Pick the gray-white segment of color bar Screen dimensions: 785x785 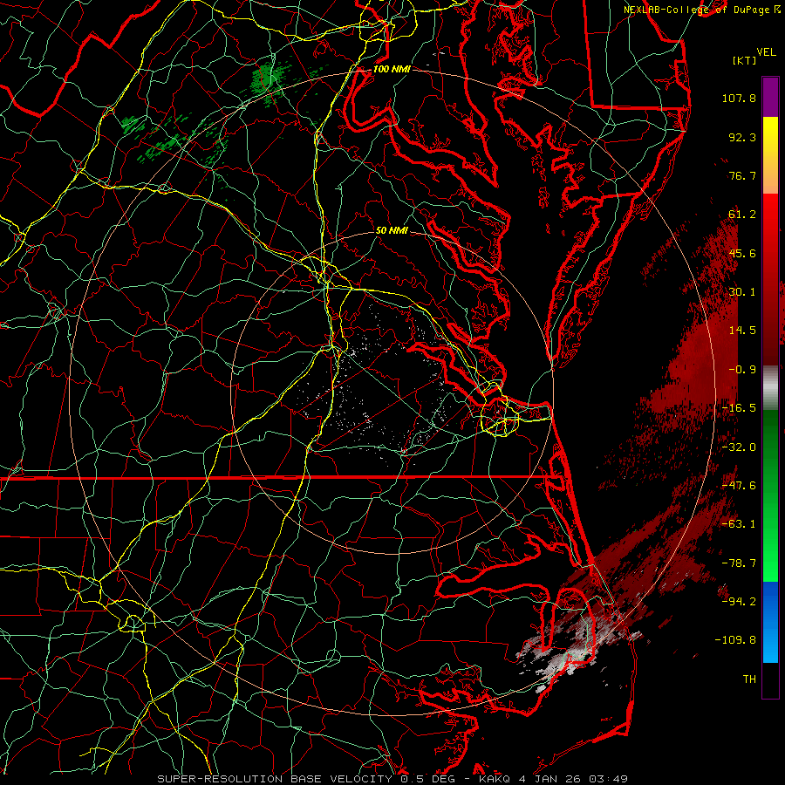[770, 387]
